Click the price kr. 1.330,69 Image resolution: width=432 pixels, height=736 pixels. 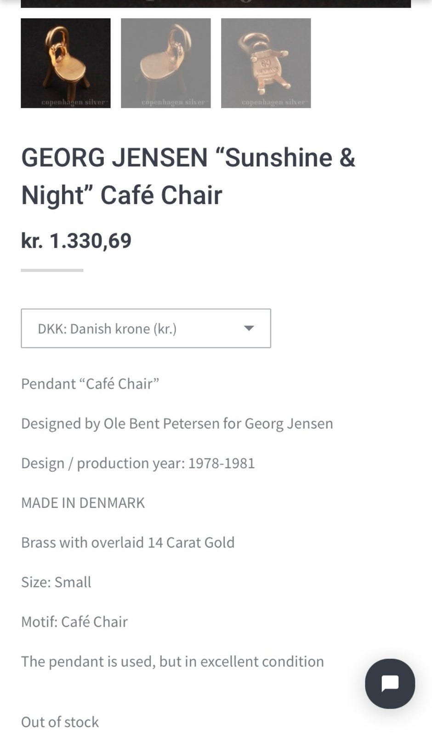coord(76,241)
